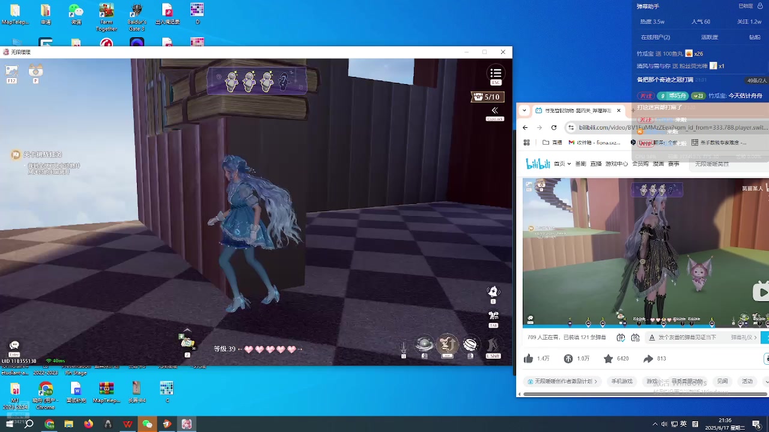The height and width of the screenshot is (432, 769).
Task: Open Chrome from the taskbar
Action: [49, 424]
